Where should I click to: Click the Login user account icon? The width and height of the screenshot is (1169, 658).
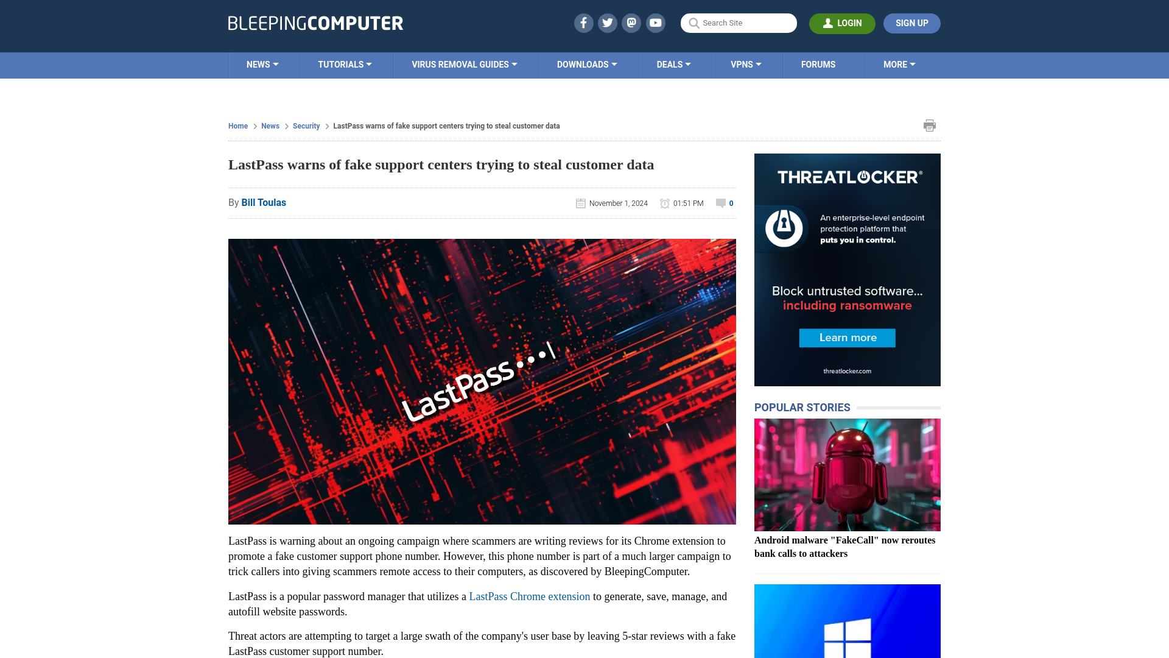[828, 23]
